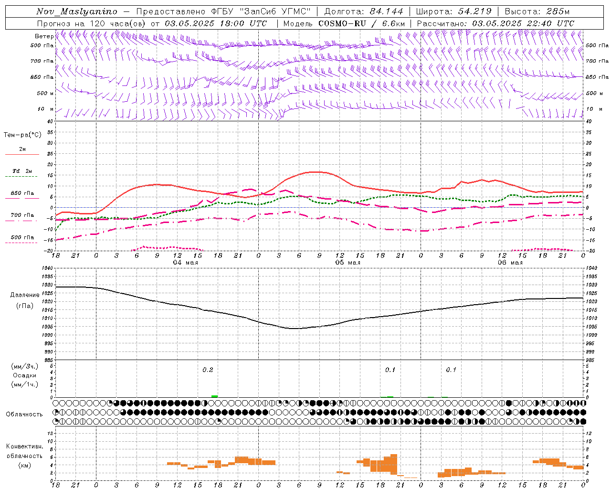Click the green precipitation bar on 04 мая evening

click(x=215, y=396)
